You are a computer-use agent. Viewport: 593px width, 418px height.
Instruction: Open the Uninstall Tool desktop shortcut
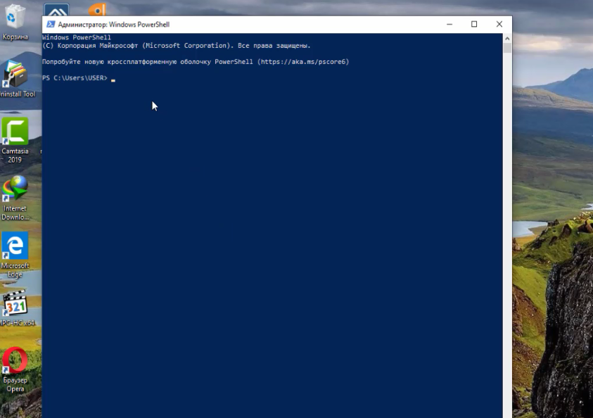17,79
